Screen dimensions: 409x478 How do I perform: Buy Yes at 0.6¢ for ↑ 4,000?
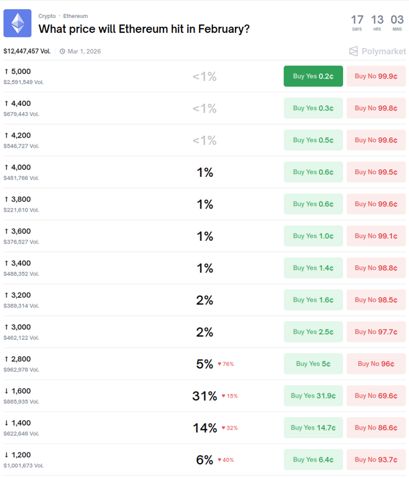pos(313,172)
